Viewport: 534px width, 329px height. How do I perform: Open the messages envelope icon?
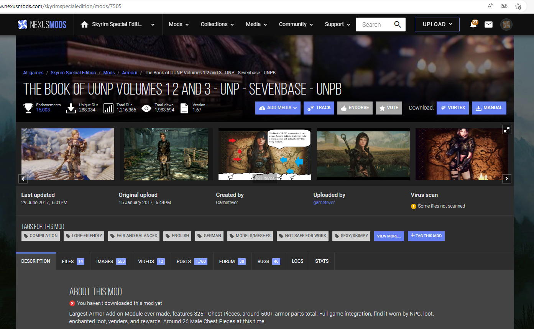click(x=488, y=25)
